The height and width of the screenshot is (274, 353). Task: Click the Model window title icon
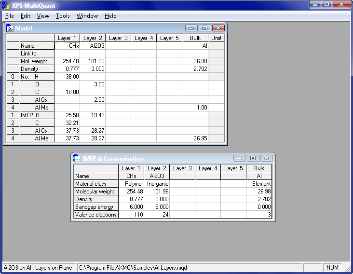click(x=9, y=28)
